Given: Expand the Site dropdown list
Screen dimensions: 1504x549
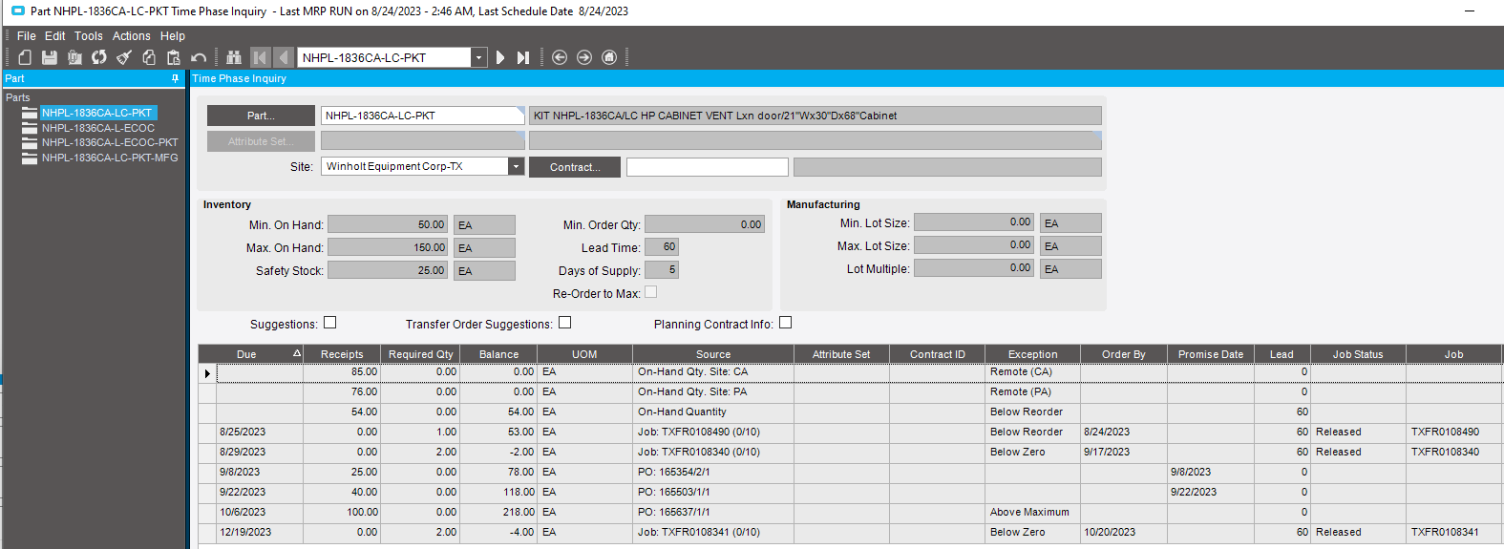Looking at the screenshot, I should (516, 166).
